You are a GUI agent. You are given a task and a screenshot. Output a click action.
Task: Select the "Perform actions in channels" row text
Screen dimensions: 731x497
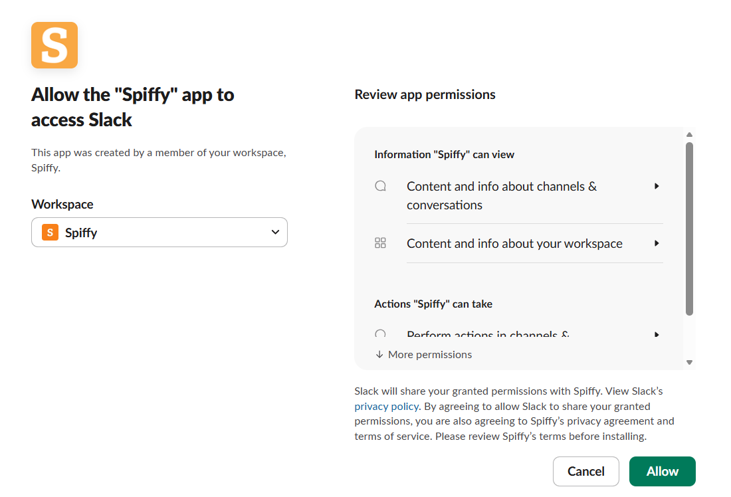(488, 335)
